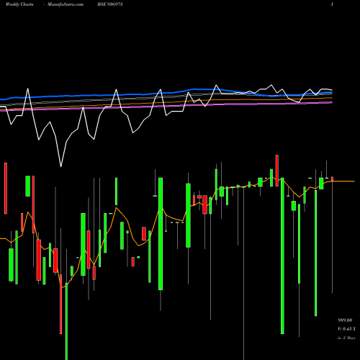Click the last small red candle at chart end

tap(332, 179)
